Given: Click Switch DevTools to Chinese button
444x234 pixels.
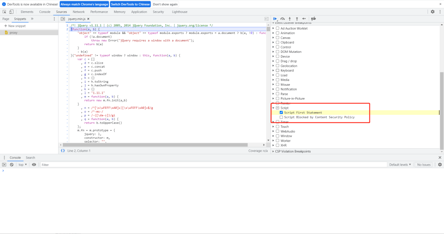Looking at the screenshot, I should click(x=130, y=4).
